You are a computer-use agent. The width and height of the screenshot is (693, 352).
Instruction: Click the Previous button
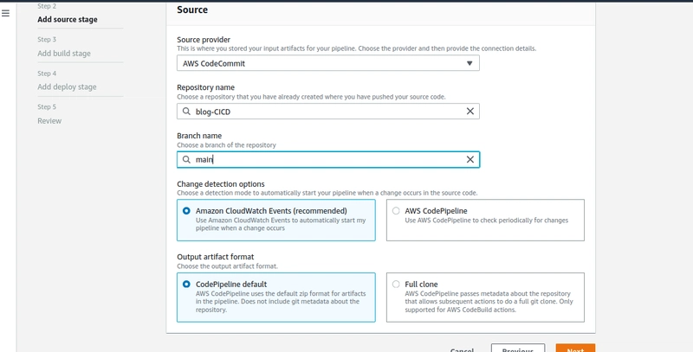(517, 349)
